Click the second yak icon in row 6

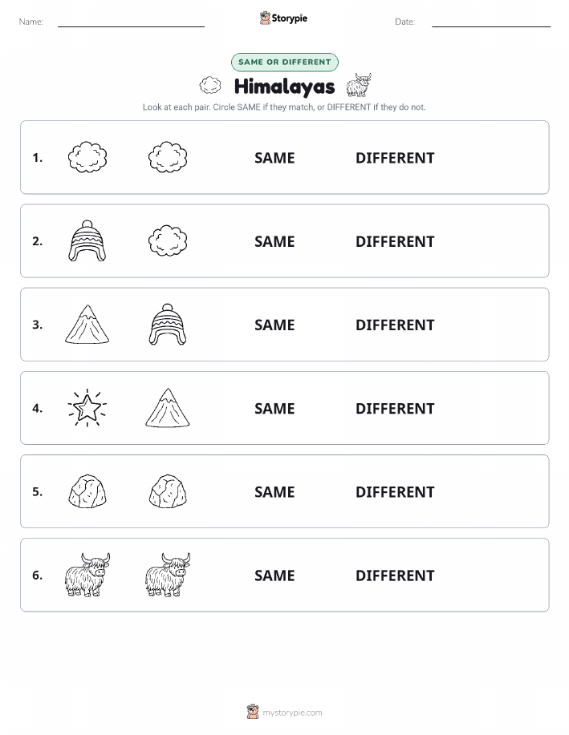[168, 575]
